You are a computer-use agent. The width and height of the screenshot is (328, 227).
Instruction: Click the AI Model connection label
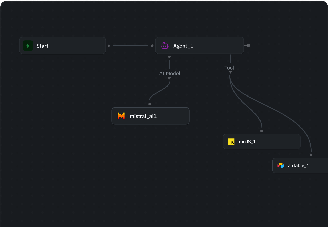point(170,73)
